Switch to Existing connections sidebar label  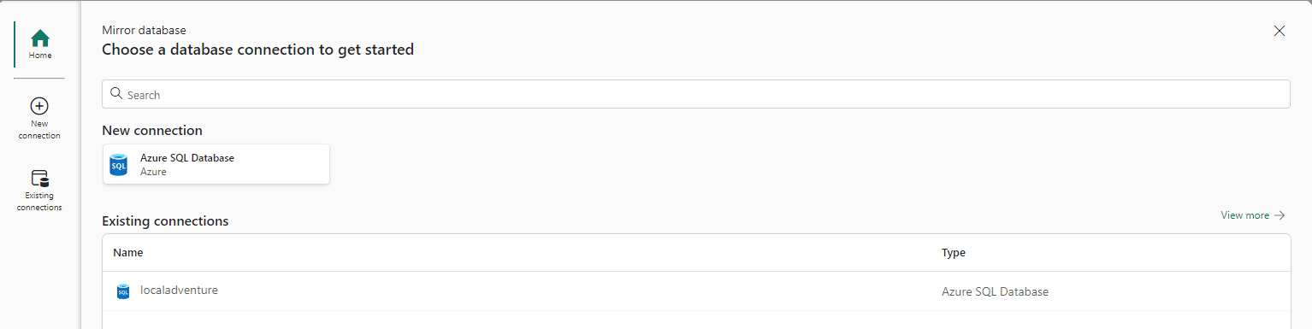[x=39, y=202]
